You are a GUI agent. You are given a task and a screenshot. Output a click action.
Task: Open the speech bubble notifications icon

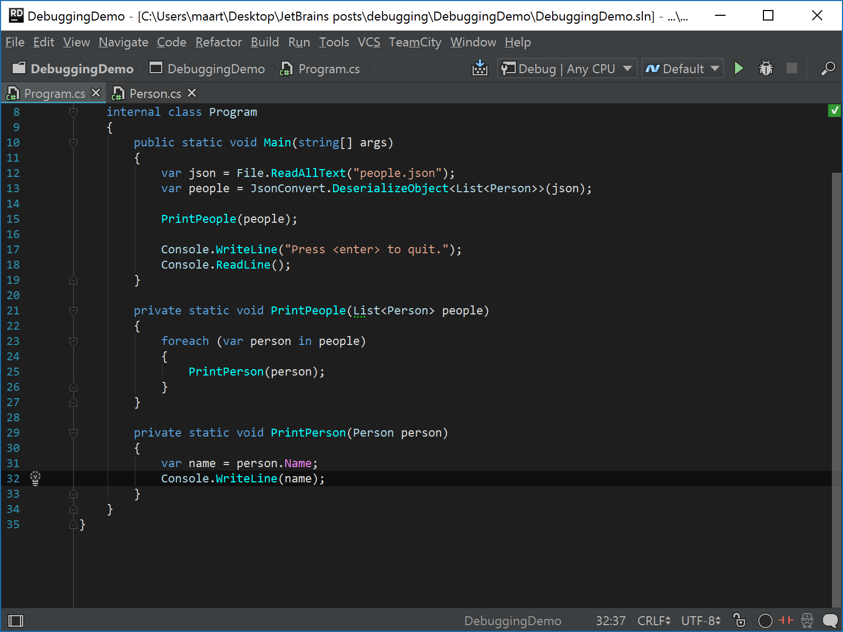tap(830, 621)
